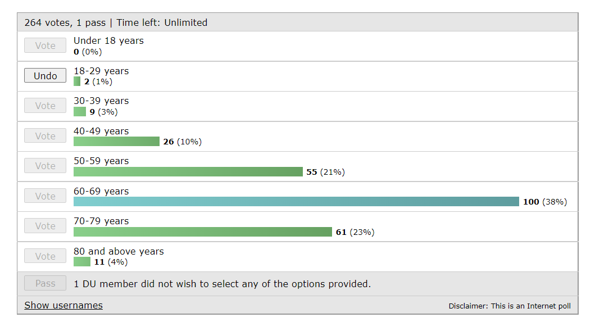Click the Undo vote button
This screenshot has width=595, height=322.
(x=45, y=76)
